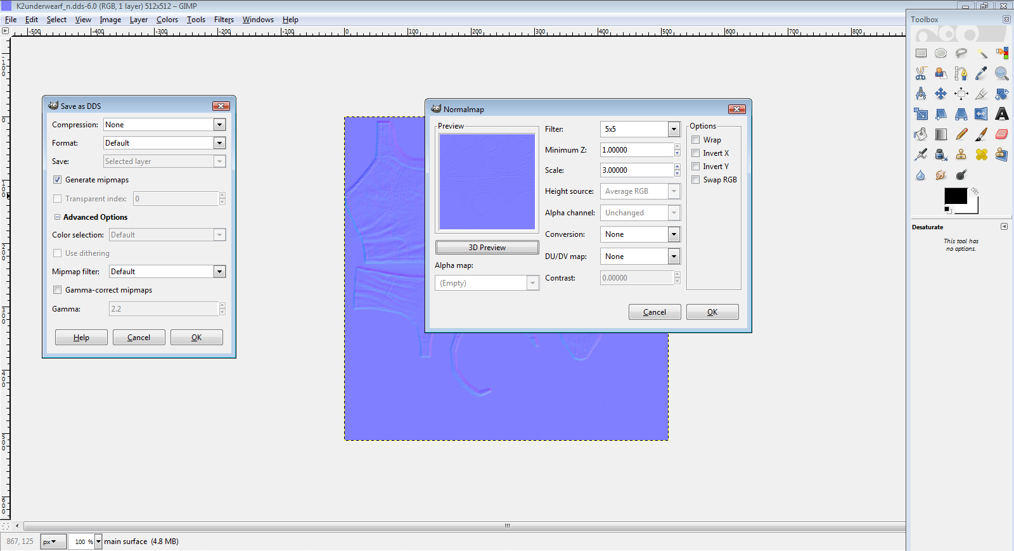
Task: Check the Swap RGB option
Action: 696,180
